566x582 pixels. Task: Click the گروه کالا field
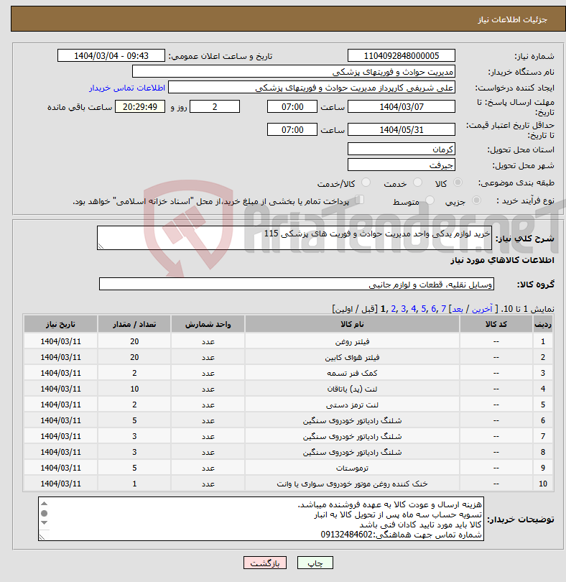pos(296,284)
